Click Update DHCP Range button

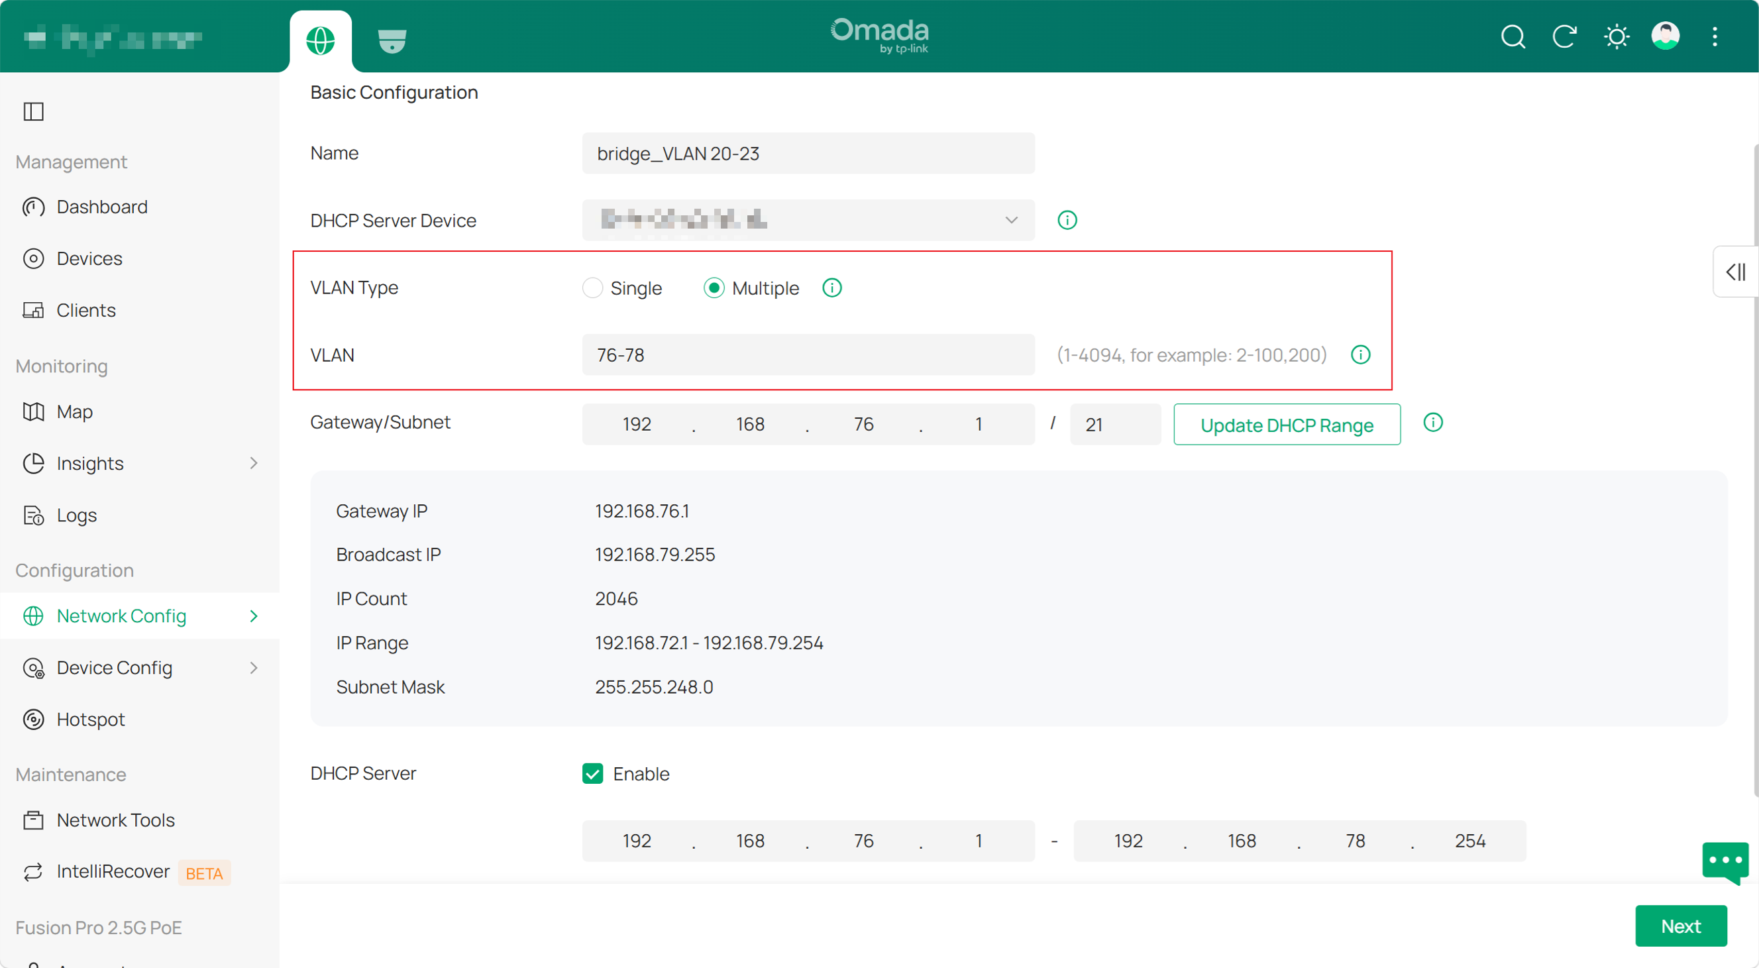[x=1287, y=425]
